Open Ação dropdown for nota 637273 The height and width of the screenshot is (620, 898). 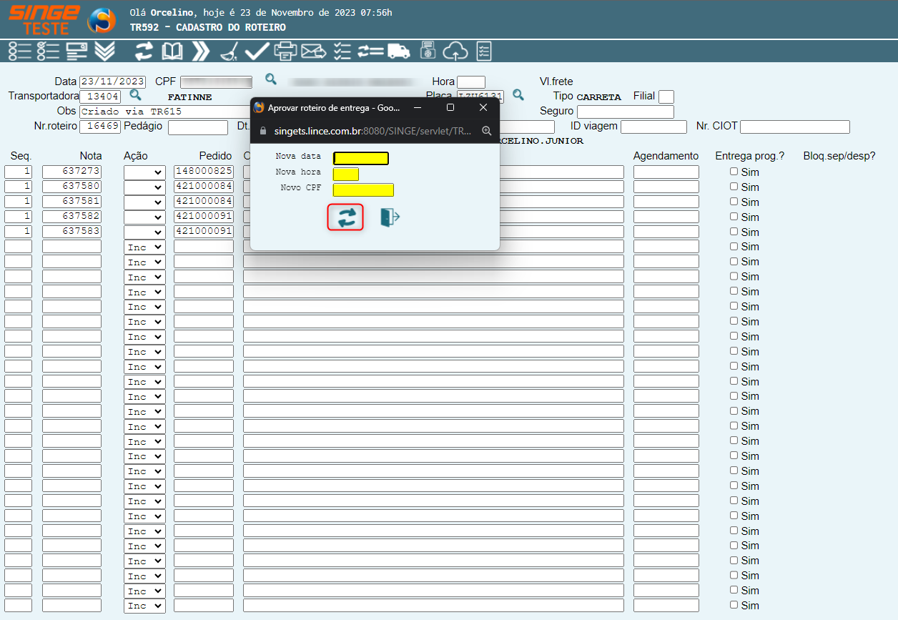click(x=144, y=172)
